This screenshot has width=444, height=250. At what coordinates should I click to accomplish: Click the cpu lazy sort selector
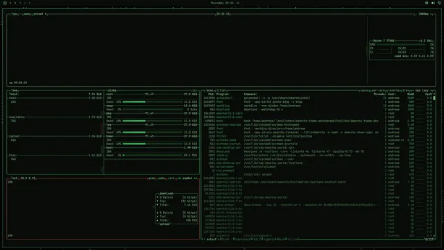tap(422, 90)
